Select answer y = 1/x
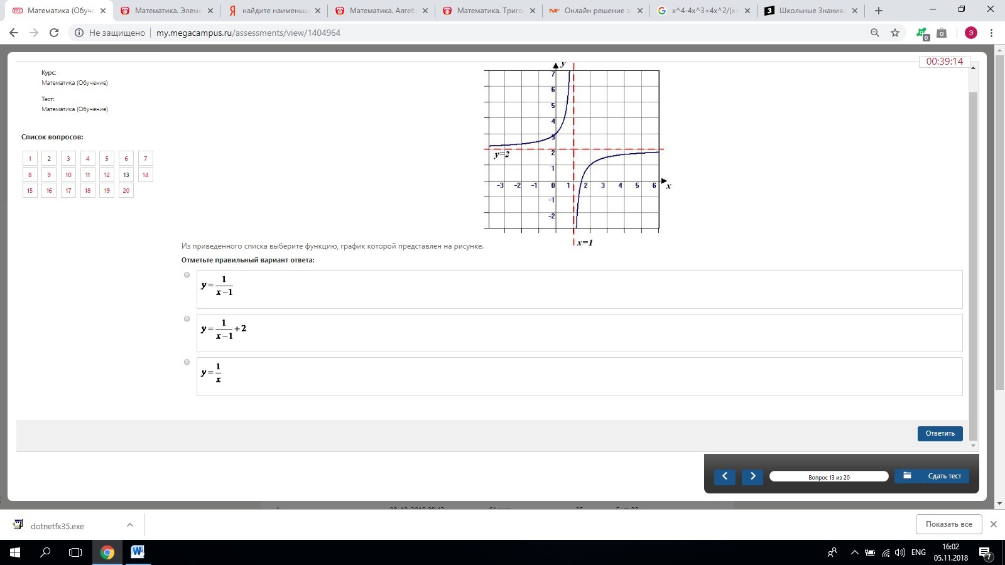Screen dimensions: 1005x565 click(187, 362)
